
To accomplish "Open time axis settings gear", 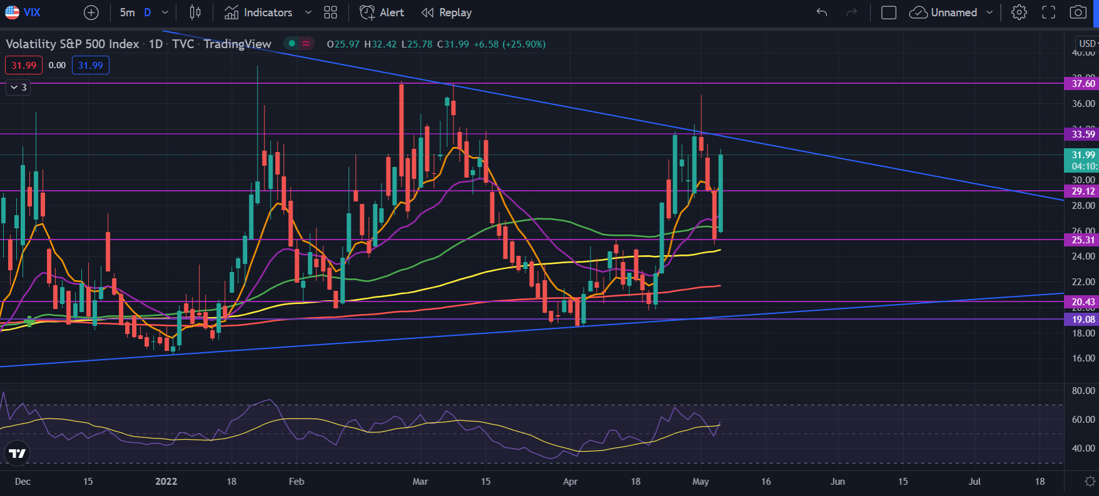I will tap(1090, 482).
